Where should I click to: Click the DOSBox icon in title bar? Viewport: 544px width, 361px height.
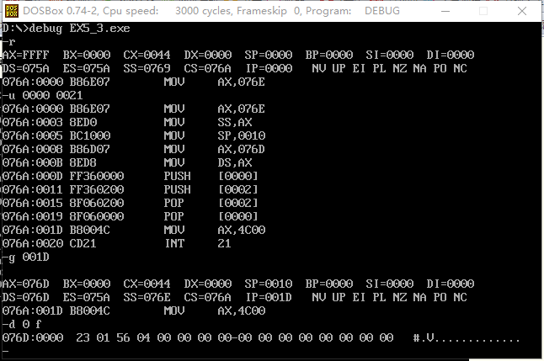(x=11, y=11)
